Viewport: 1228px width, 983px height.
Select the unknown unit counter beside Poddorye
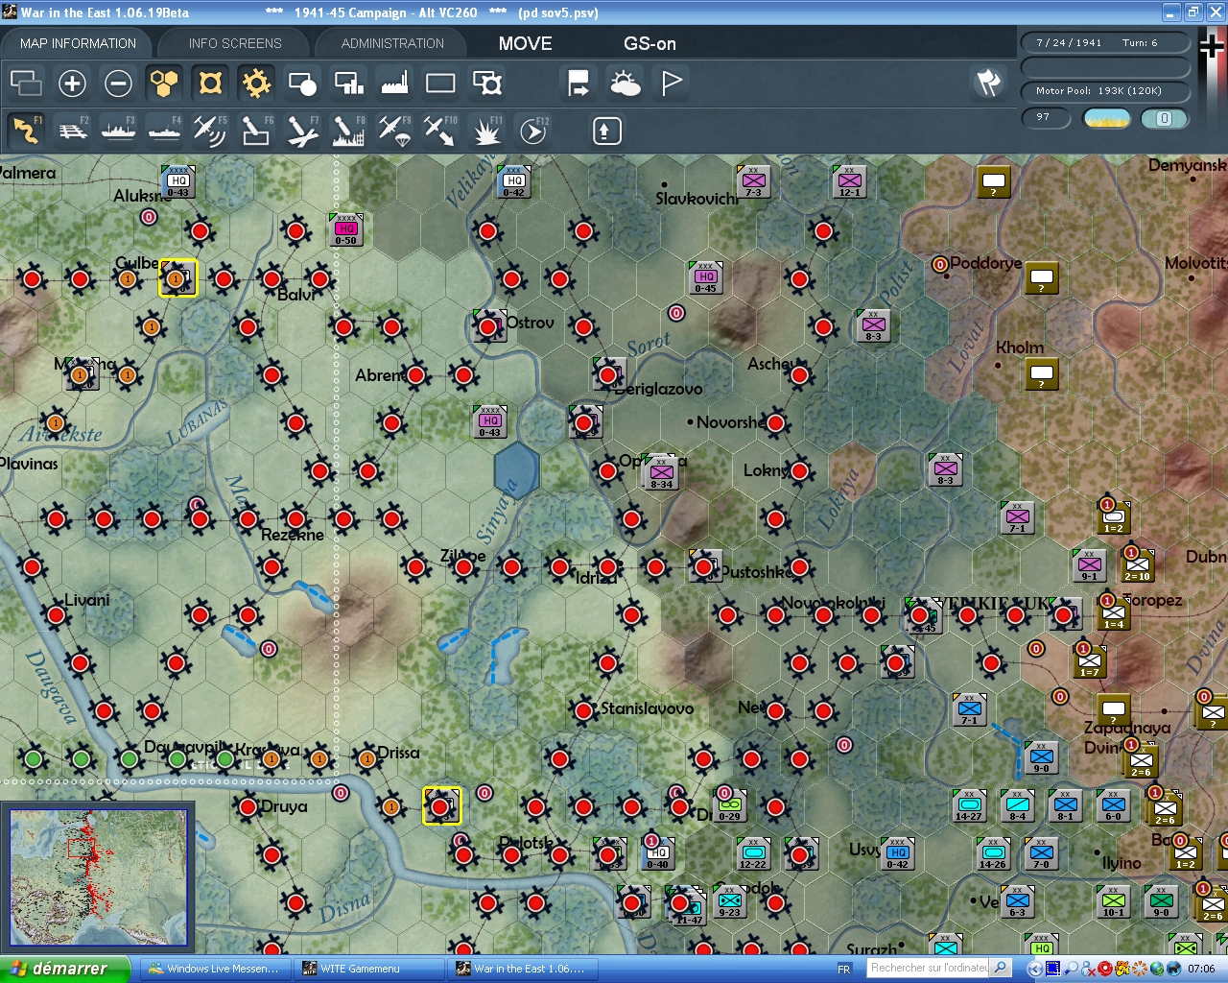click(x=1042, y=277)
